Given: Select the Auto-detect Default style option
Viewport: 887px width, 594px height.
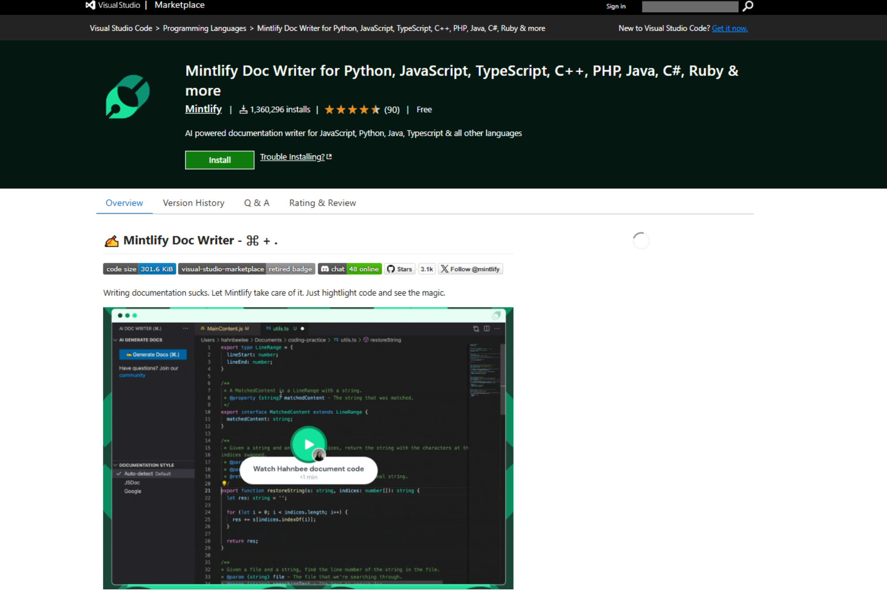Looking at the screenshot, I should [x=153, y=474].
